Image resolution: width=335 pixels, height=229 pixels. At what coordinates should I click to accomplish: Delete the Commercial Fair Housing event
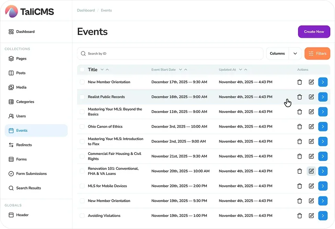pyautogui.click(x=300, y=156)
